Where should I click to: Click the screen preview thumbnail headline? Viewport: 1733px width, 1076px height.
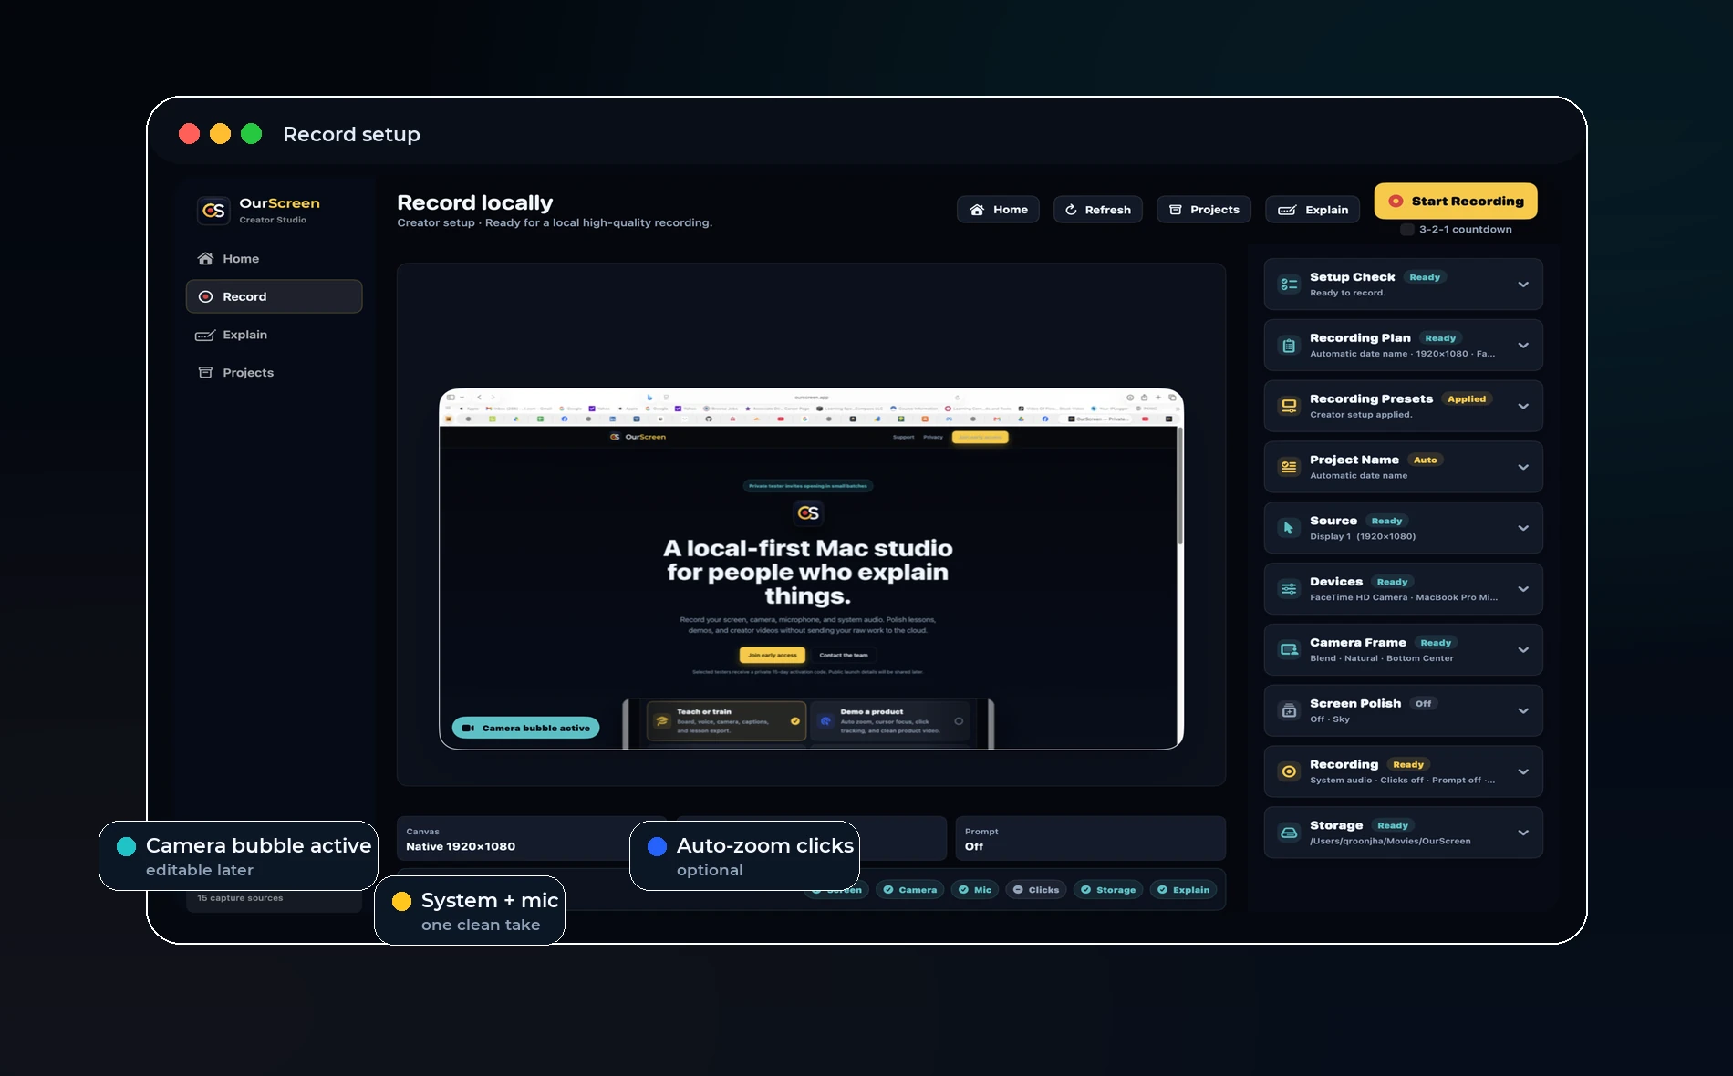pyautogui.click(x=808, y=572)
